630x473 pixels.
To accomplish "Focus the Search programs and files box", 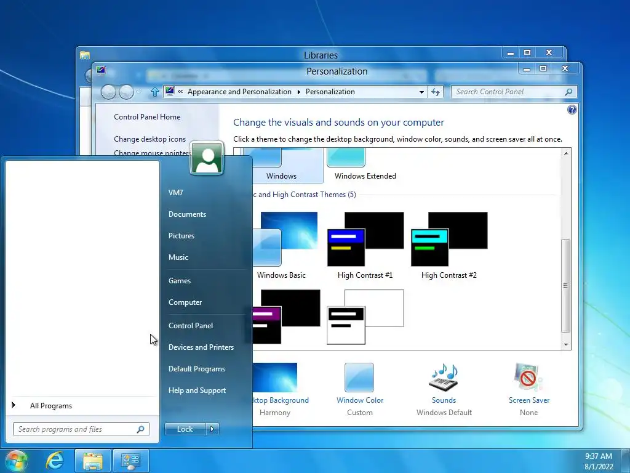I will pyautogui.click(x=81, y=429).
